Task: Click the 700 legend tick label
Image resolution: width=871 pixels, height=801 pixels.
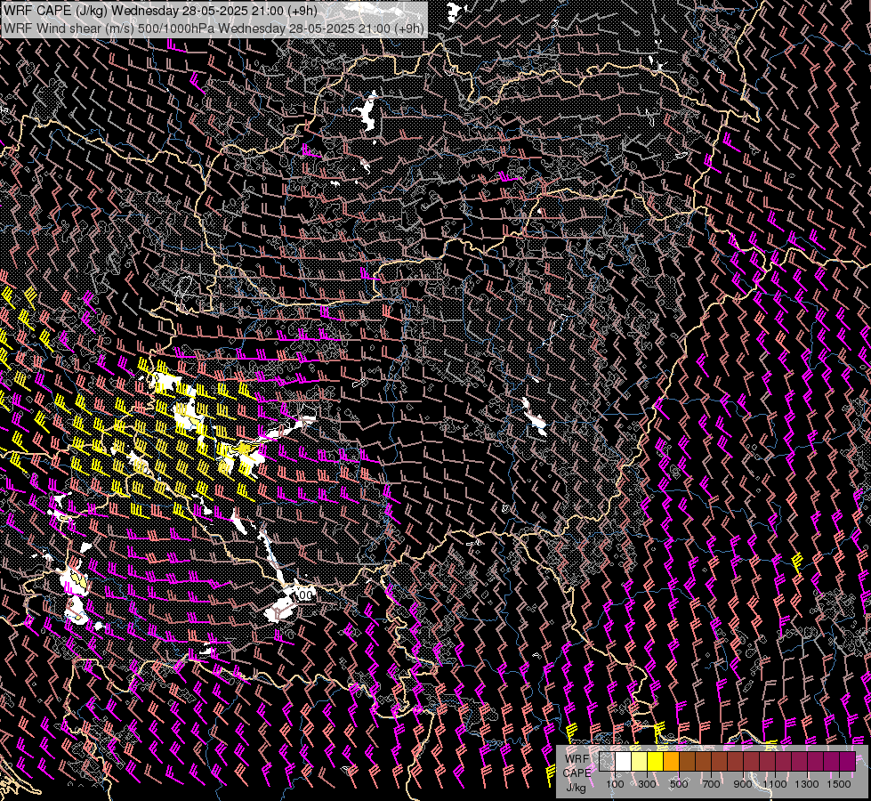Action: pos(711,784)
